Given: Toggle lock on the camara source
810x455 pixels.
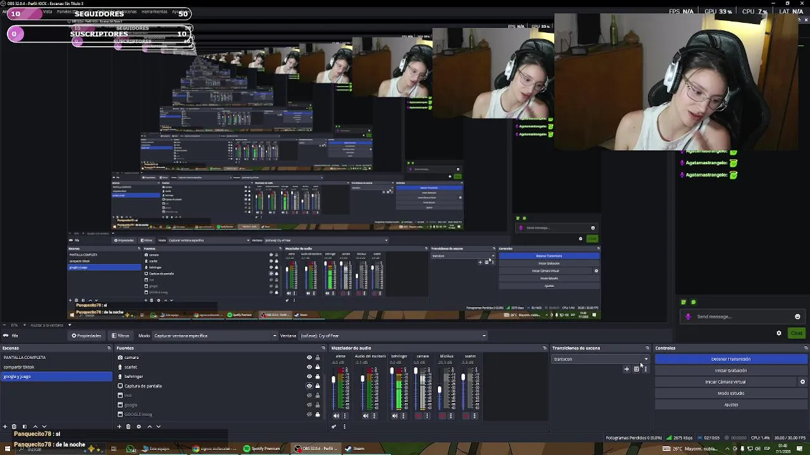Looking at the screenshot, I should pos(318,358).
